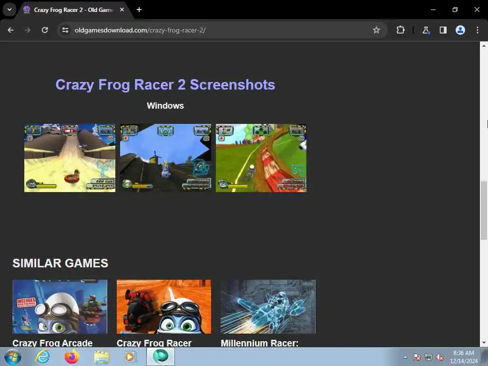Open the Windows Start menu
488x366 pixels.
pyautogui.click(x=13, y=356)
